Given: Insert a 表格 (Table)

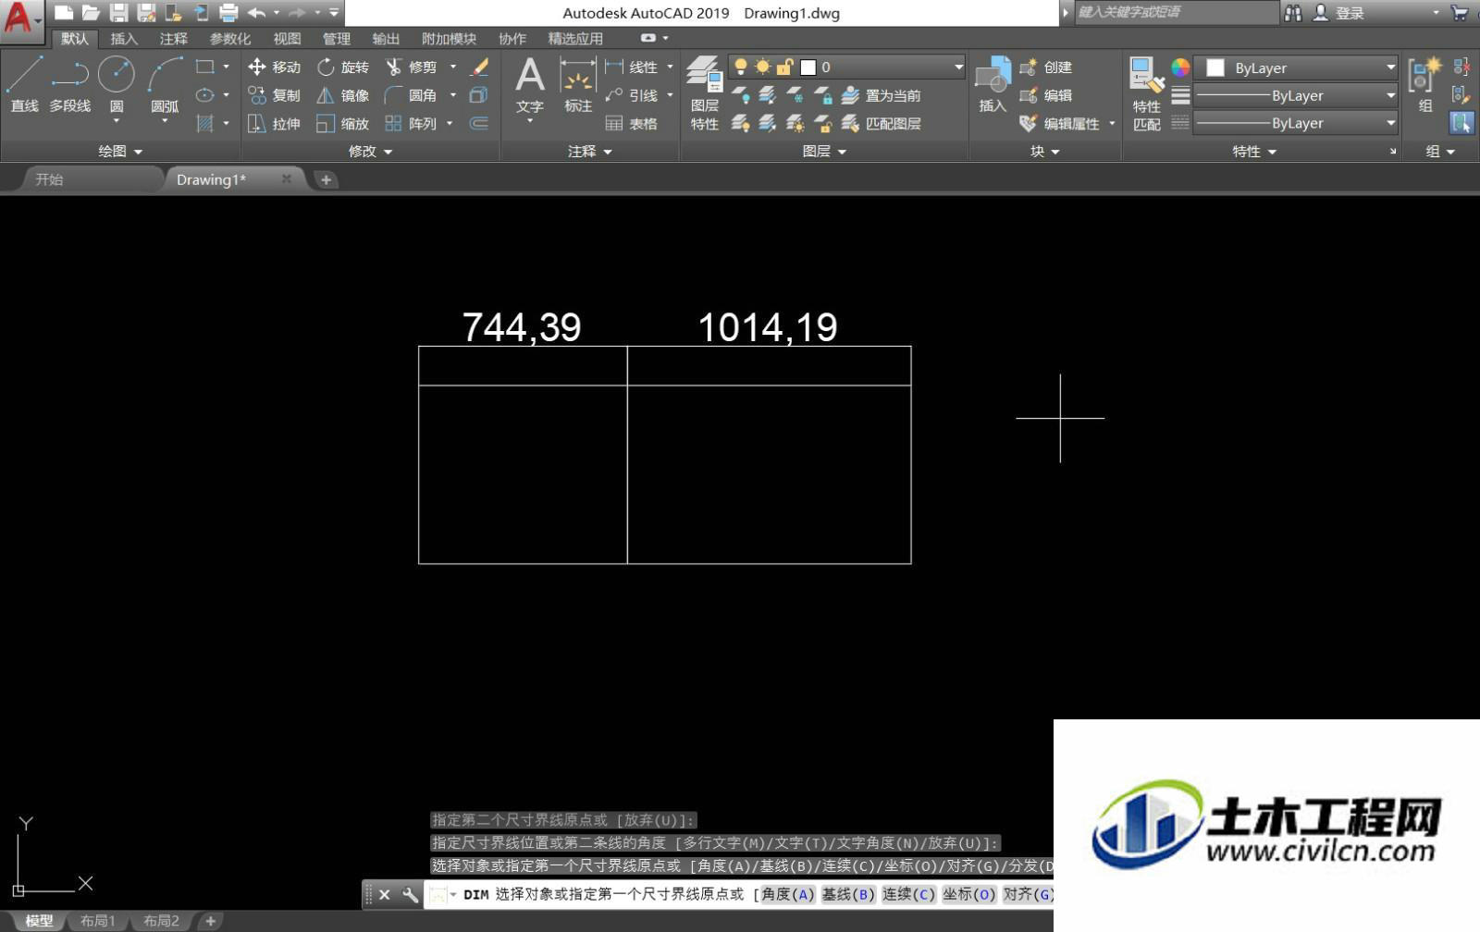Looking at the screenshot, I should pyautogui.click(x=631, y=123).
